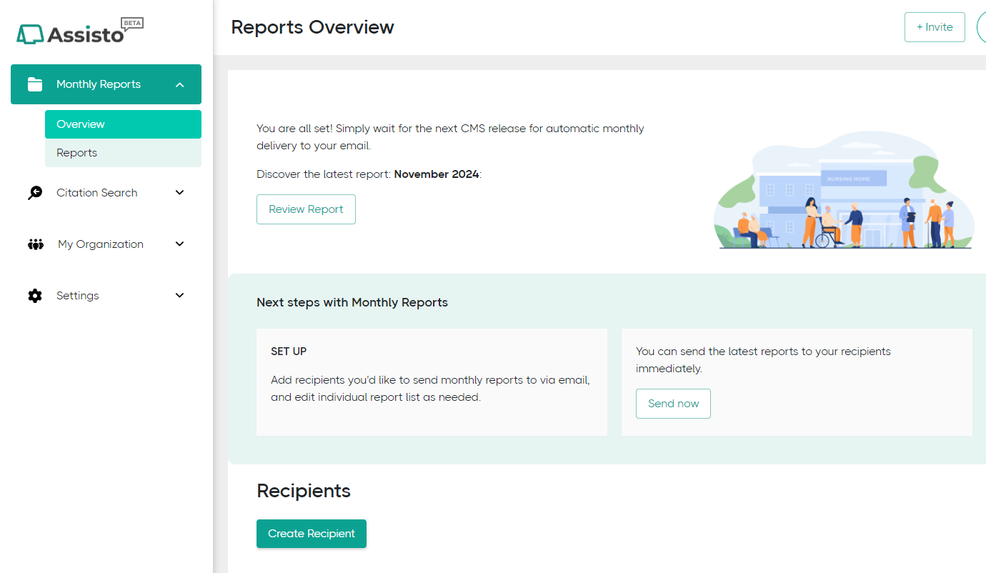Viewport: 986px width, 573px height.
Task: Click the Monthly Reports folder icon
Action: 35,84
